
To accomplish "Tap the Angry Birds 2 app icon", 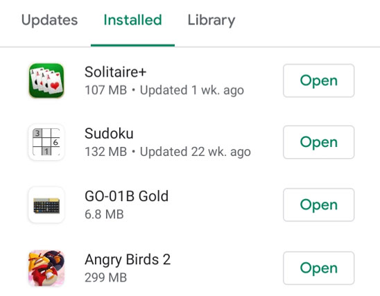I will [x=46, y=268].
